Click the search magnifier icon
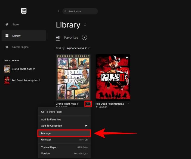191x159 pixels. pyautogui.click(x=65, y=11)
